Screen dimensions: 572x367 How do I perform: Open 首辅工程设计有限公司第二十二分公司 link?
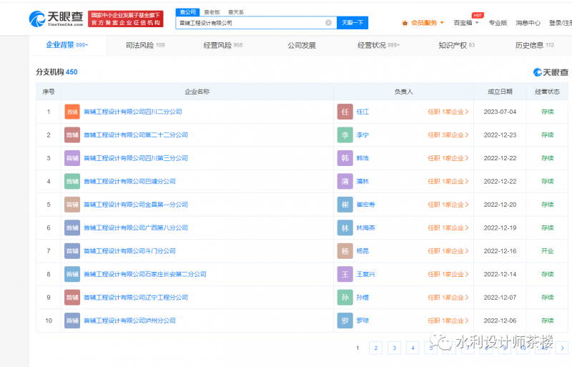136,135
